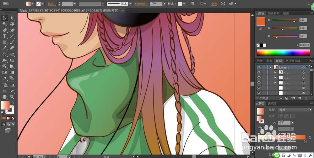Screen dimensions: 314x158
Task: Select the Lasso tool
Action: point(12,24)
